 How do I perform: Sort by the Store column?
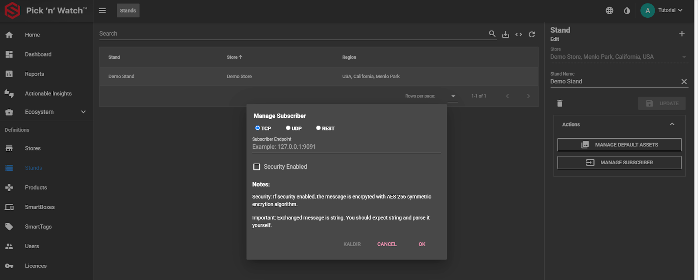[x=235, y=57]
